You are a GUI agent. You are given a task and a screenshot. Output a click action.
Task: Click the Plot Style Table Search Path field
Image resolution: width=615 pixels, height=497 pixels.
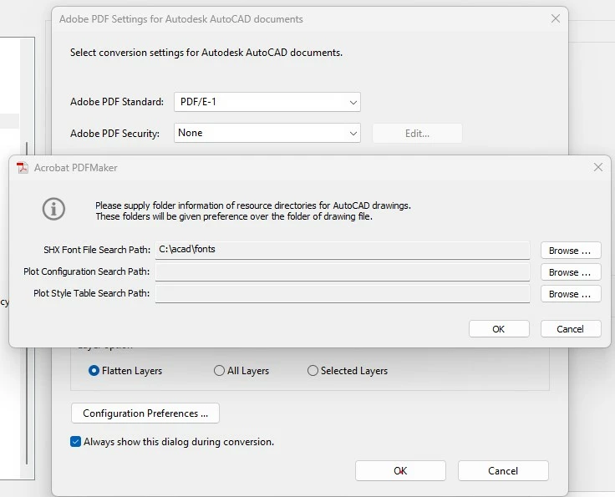(x=343, y=293)
